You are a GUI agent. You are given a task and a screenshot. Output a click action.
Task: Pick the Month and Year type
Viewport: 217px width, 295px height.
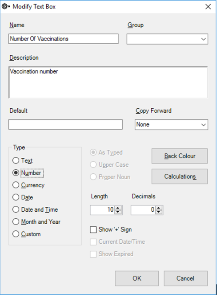tap(16, 221)
